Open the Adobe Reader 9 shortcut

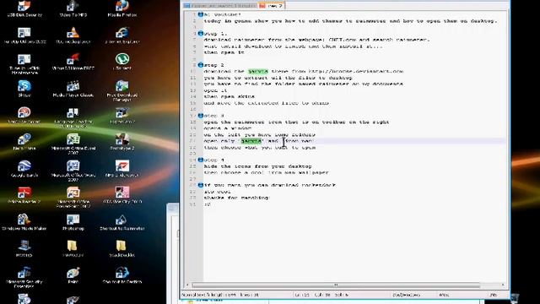24,195
